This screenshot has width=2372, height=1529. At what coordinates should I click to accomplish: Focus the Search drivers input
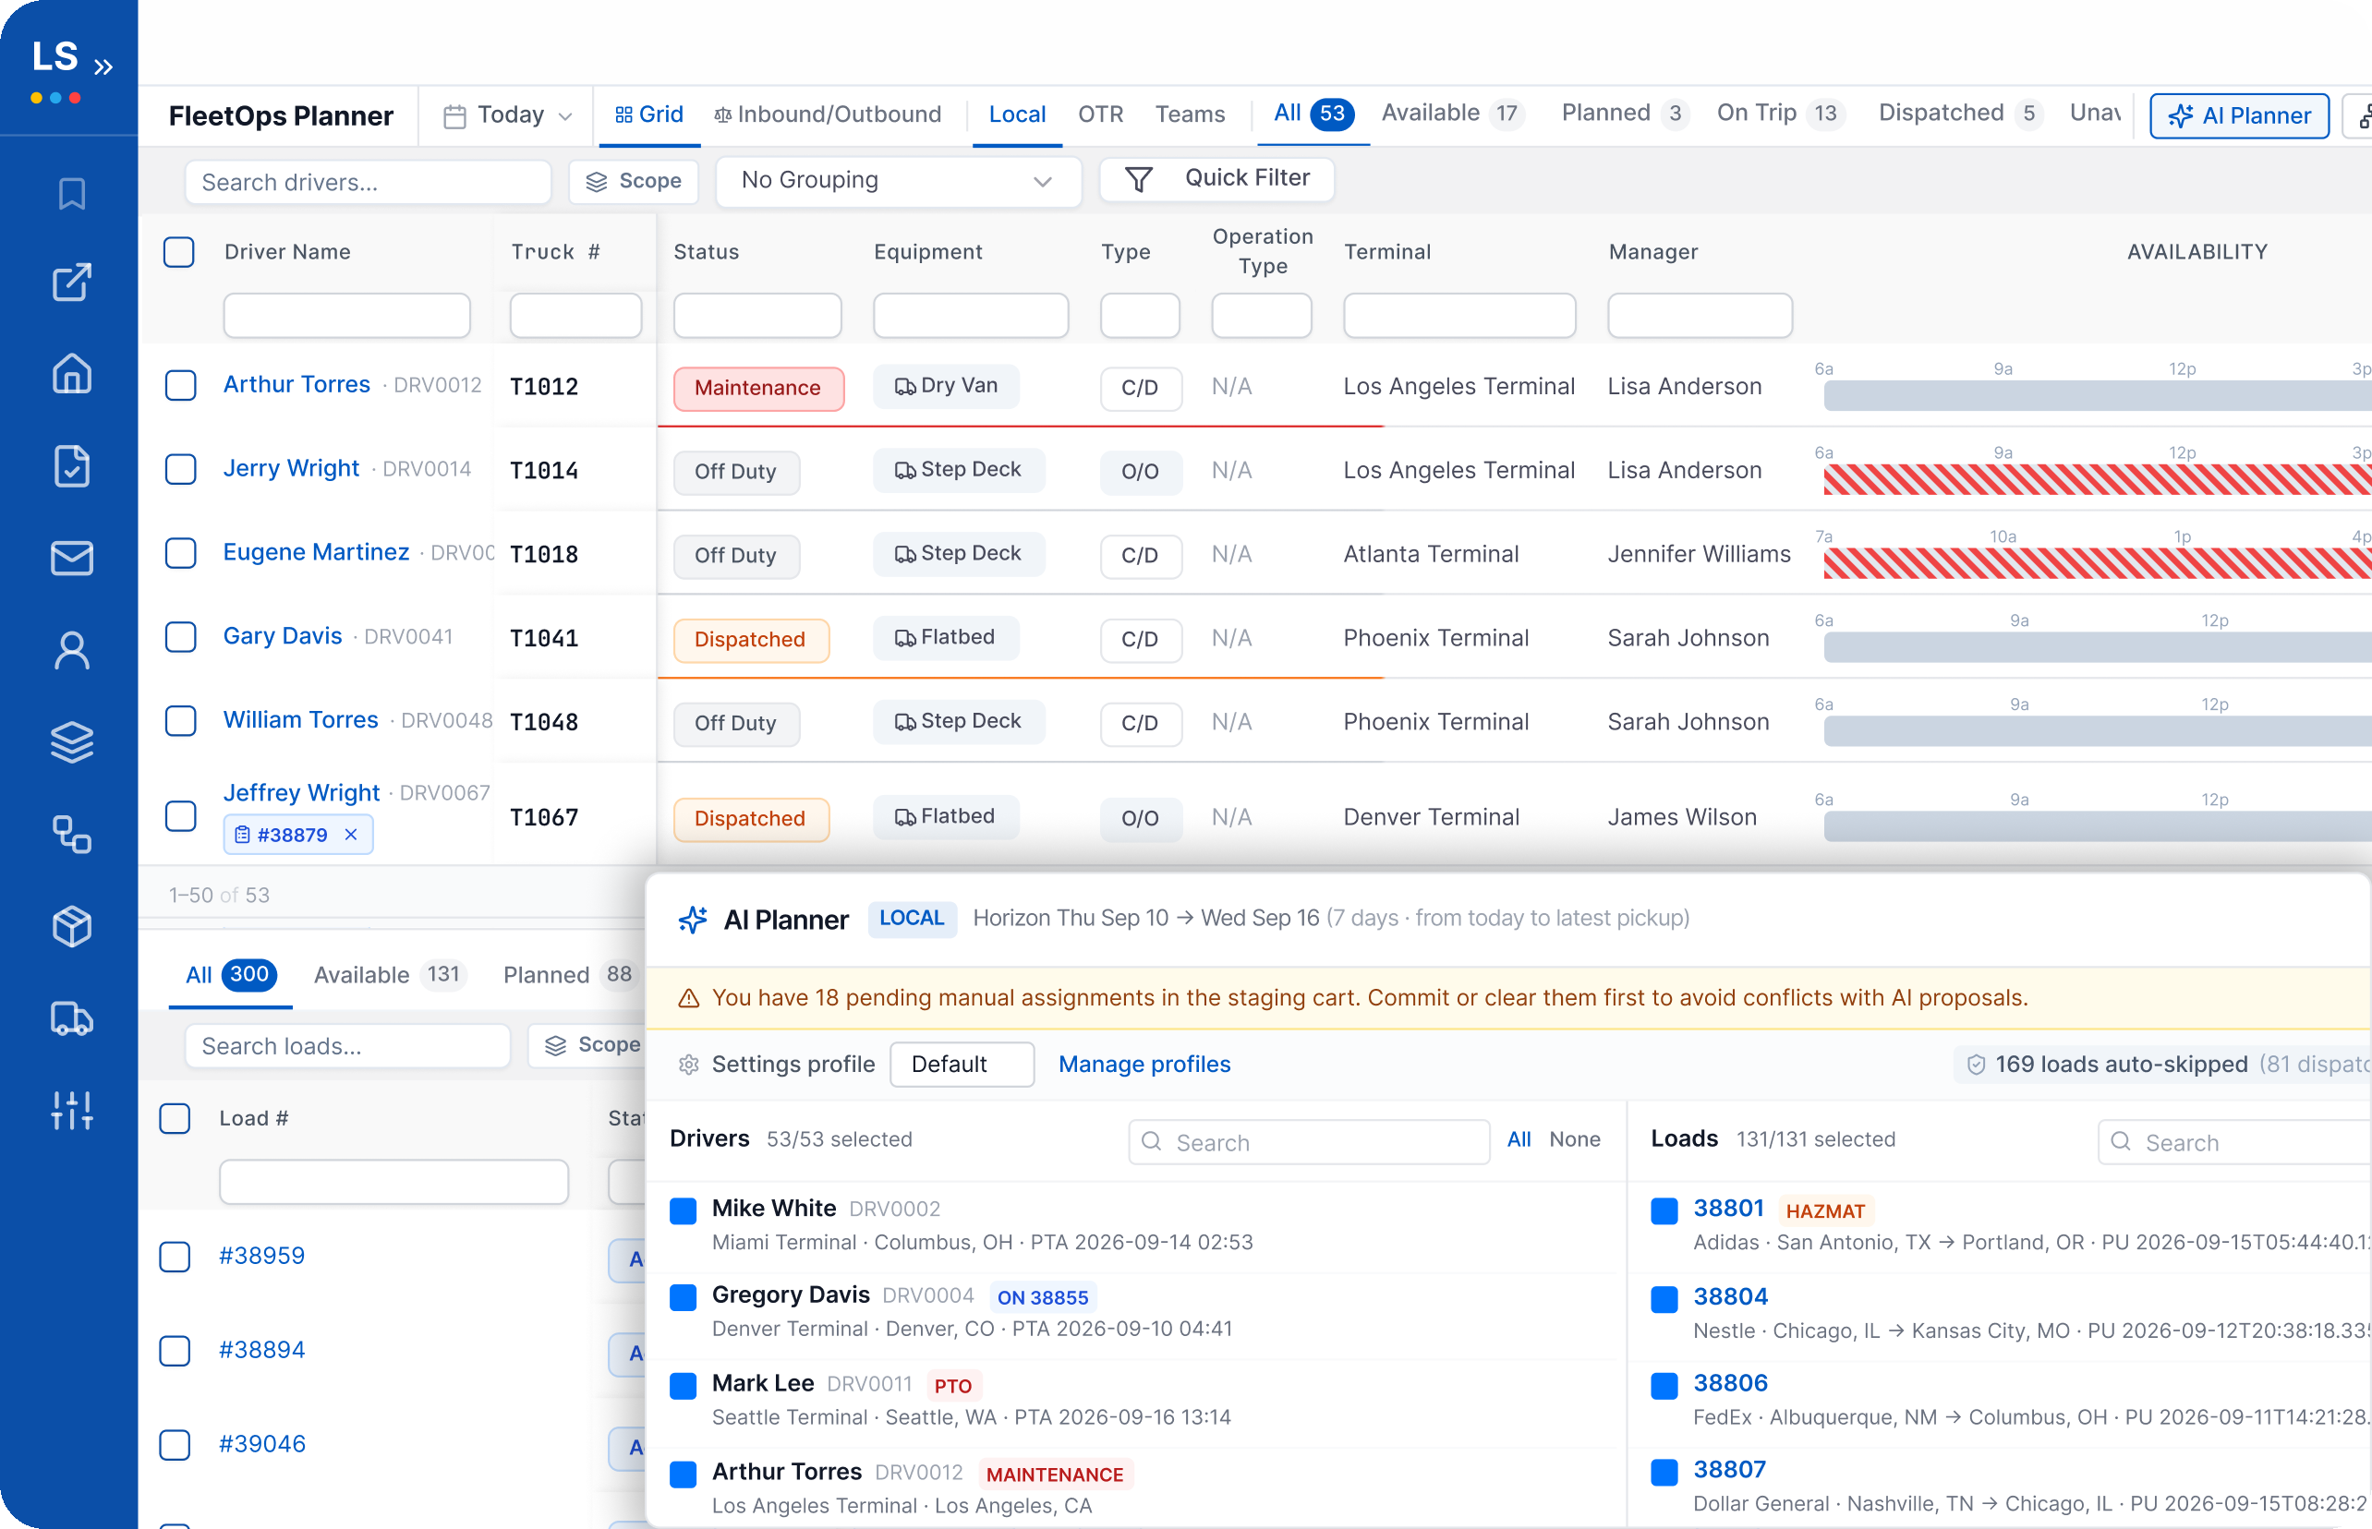tap(368, 183)
